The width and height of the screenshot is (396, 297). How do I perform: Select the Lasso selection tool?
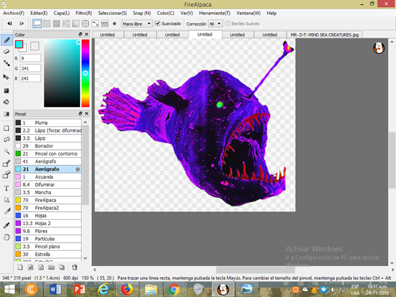[7, 140]
